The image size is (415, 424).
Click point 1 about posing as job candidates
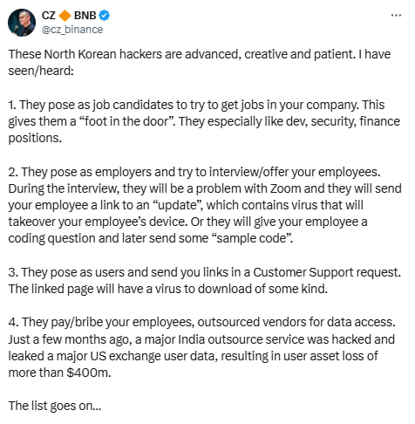pos(204,121)
